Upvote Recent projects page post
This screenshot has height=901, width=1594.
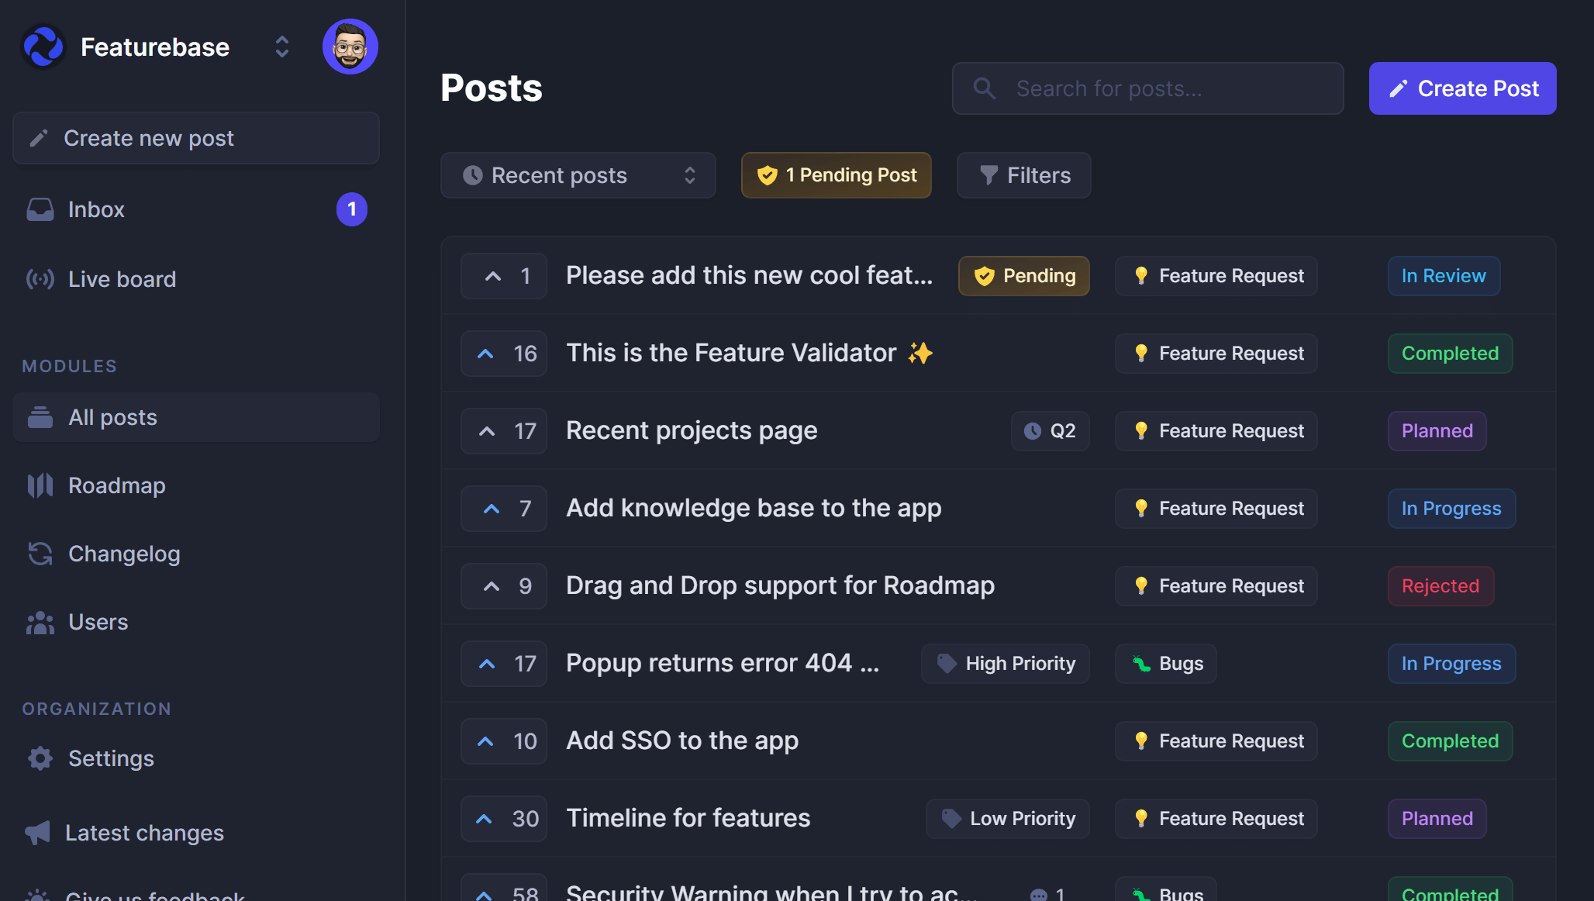pyautogui.click(x=504, y=431)
